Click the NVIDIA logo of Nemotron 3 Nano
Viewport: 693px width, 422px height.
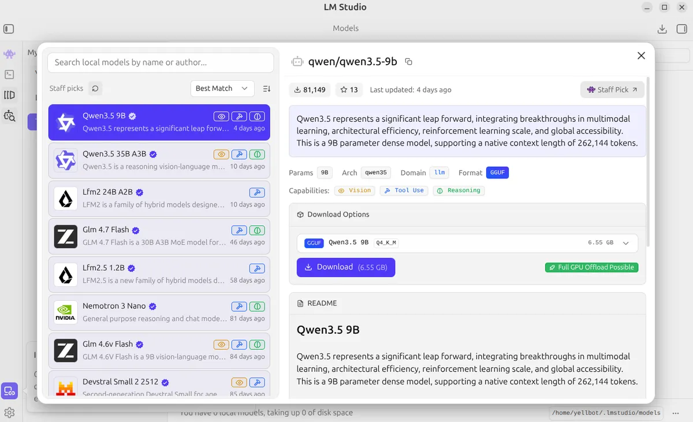[66, 312]
